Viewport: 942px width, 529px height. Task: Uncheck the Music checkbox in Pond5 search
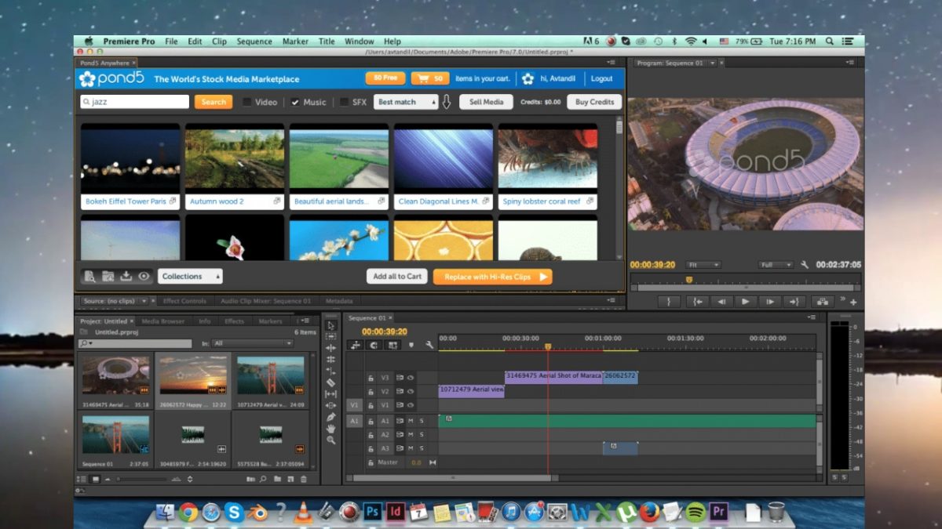(x=294, y=102)
